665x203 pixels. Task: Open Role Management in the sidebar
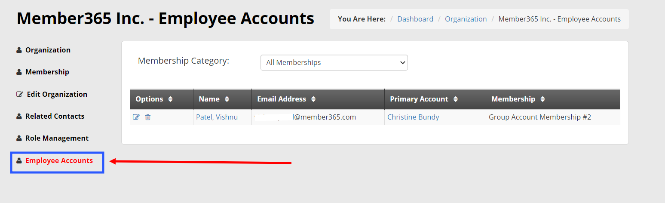click(57, 138)
